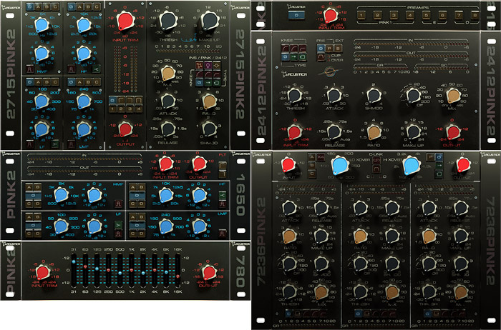Click tan RATIO knob on 2412 Pink2

(x=374, y=131)
